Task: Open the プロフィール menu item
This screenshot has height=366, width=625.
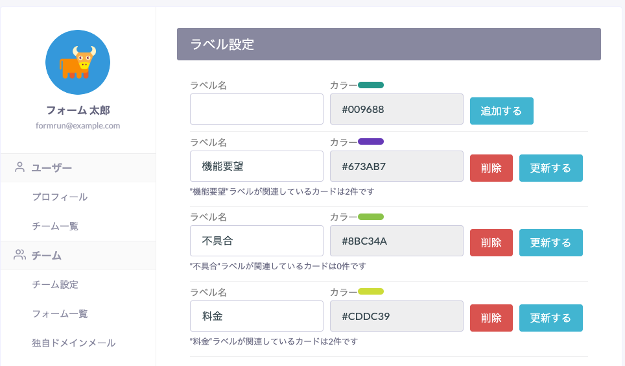Action: (60, 197)
